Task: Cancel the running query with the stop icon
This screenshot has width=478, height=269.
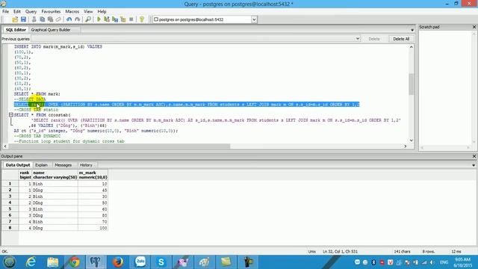Action: (131, 19)
